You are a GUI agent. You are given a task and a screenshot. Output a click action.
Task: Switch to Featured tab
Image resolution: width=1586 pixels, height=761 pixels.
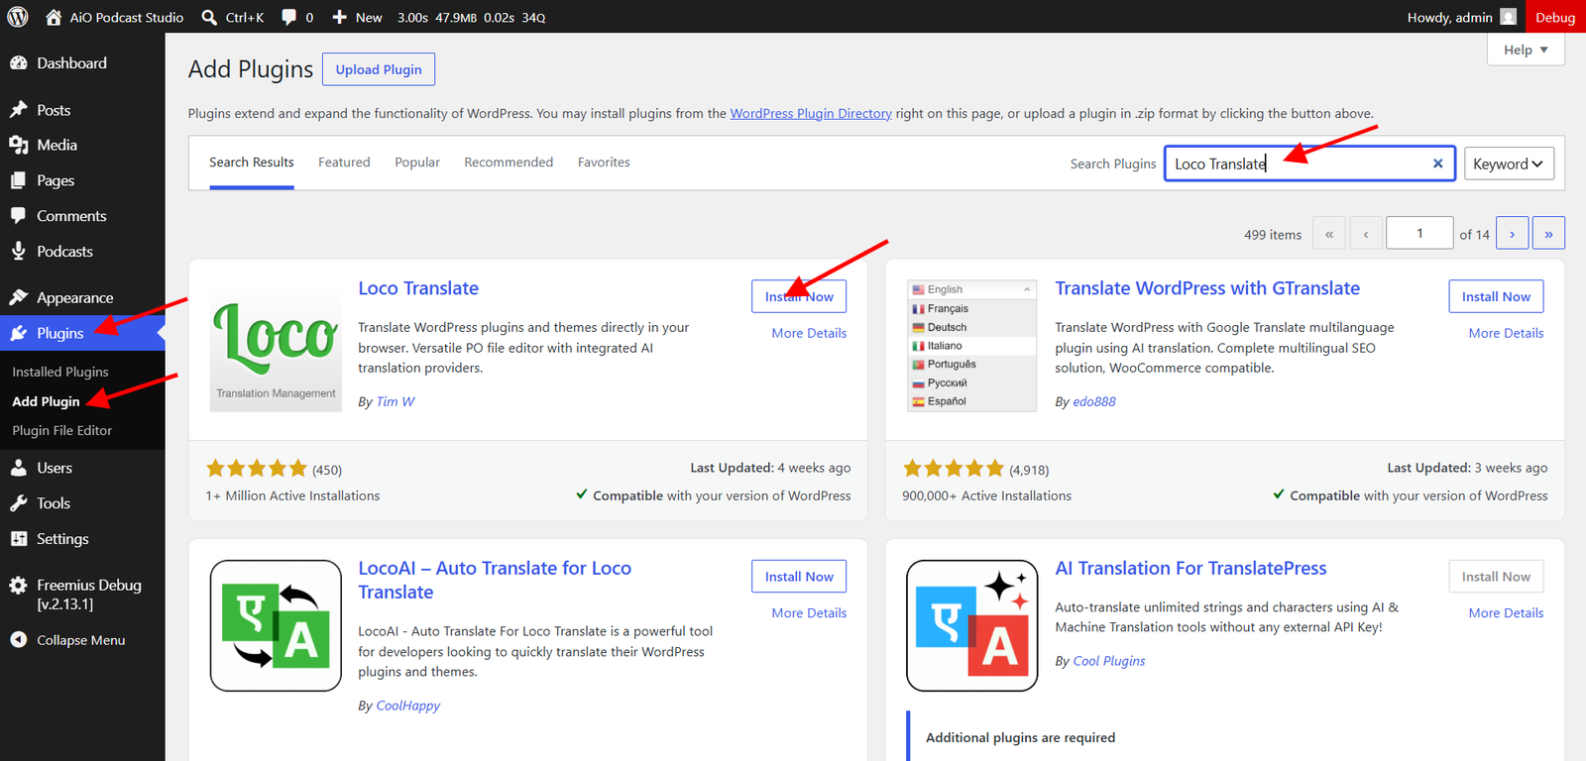344,163
